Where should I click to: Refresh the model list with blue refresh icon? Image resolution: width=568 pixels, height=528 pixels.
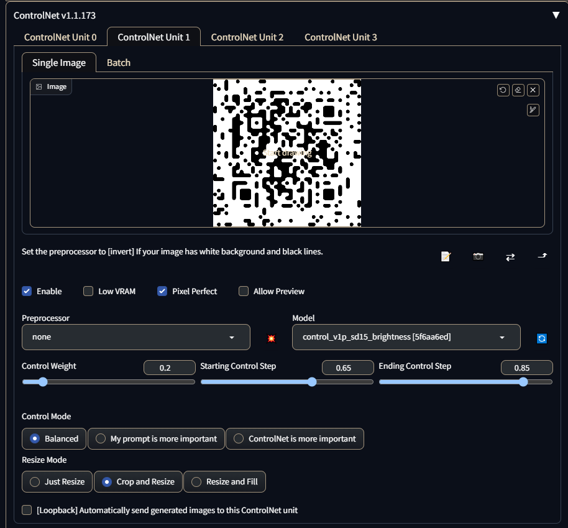542,338
